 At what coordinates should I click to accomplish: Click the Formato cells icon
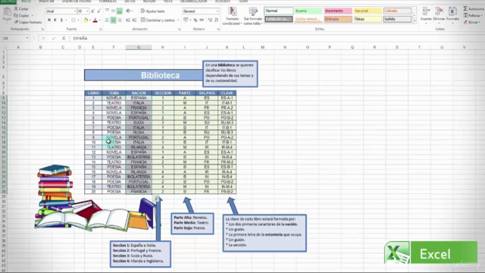(452, 12)
